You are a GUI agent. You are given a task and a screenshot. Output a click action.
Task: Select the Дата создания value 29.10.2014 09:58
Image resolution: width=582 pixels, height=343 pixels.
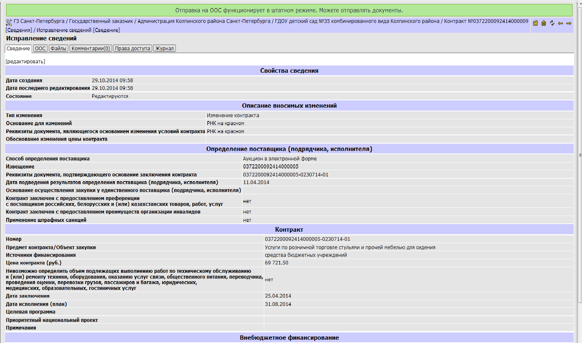[112, 80]
